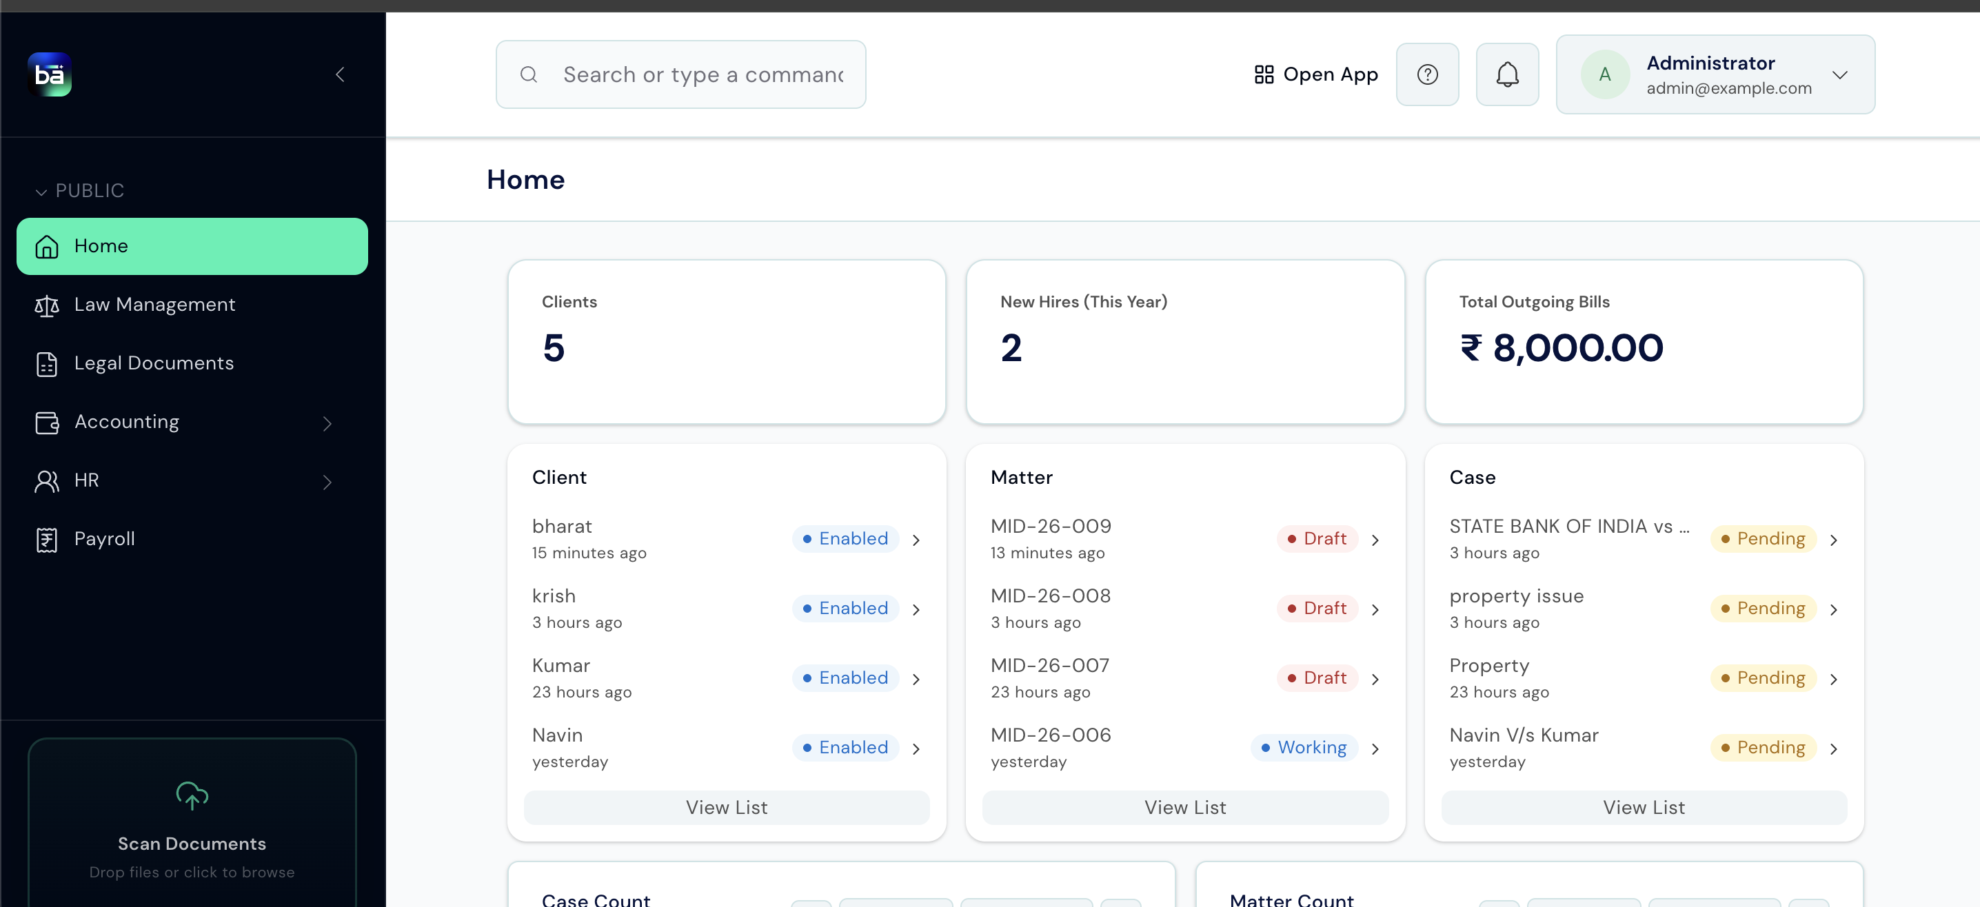
Task: Open Kumar client via its arrow
Action: pyautogui.click(x=916, y=679)
